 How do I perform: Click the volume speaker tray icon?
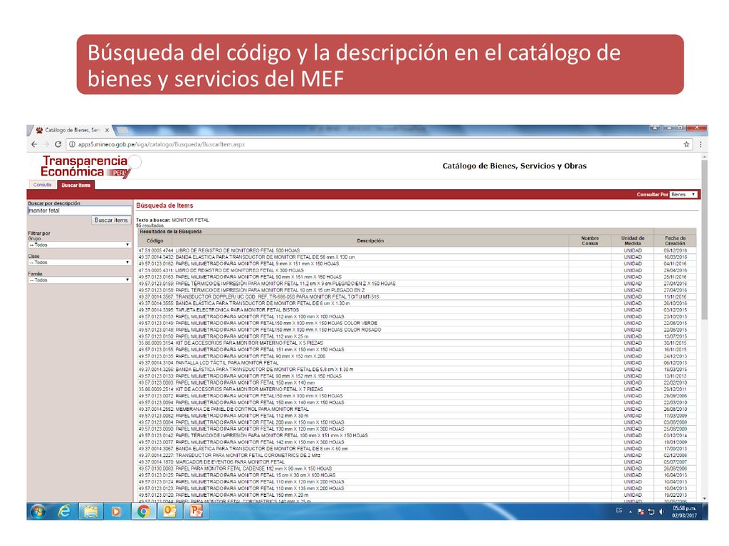pyautogui.click(x=661, y=512)
